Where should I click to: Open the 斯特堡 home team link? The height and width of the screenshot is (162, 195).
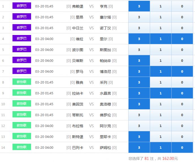pyautogui.click(x=78, y=137)
